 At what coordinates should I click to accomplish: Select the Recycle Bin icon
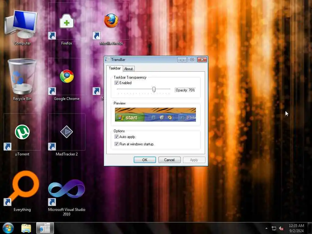(x=22, y=80)
